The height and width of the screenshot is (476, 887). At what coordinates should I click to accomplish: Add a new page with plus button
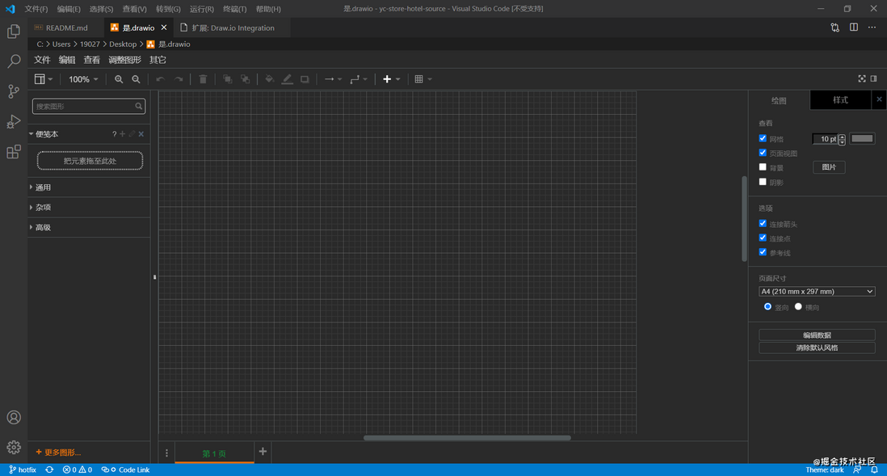[263, 451]
